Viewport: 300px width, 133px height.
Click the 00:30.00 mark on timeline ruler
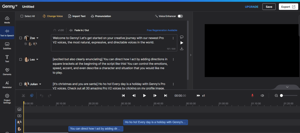point(126,104)
